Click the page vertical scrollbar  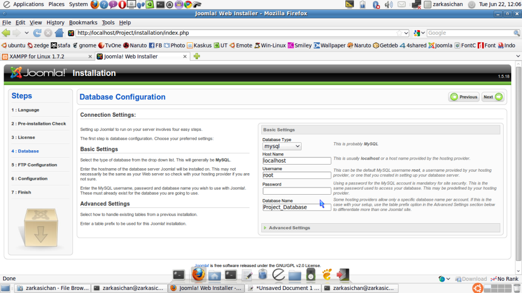[518, 165]
